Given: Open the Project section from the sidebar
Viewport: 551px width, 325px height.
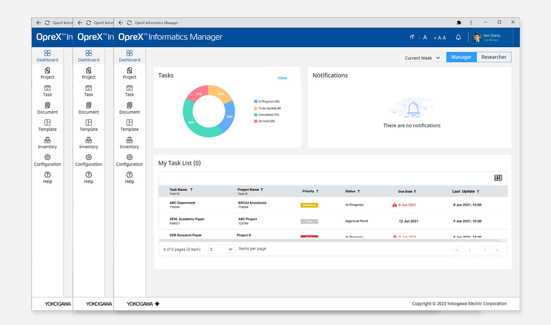Looking at the screenshot, I should pos(129,73).
